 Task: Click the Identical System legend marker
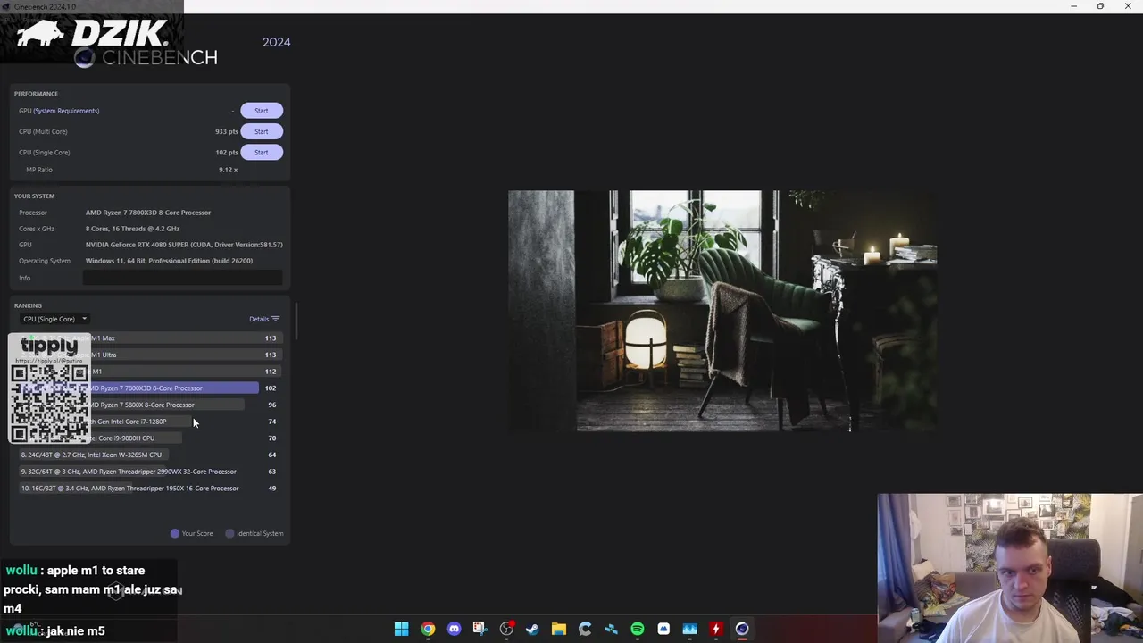click(x=229, y=533)
